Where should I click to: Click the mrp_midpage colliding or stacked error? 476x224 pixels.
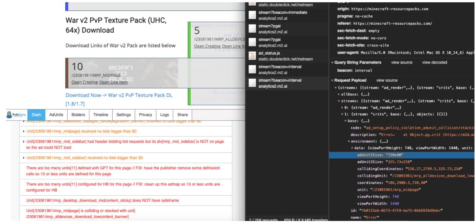tap(125, 214)
